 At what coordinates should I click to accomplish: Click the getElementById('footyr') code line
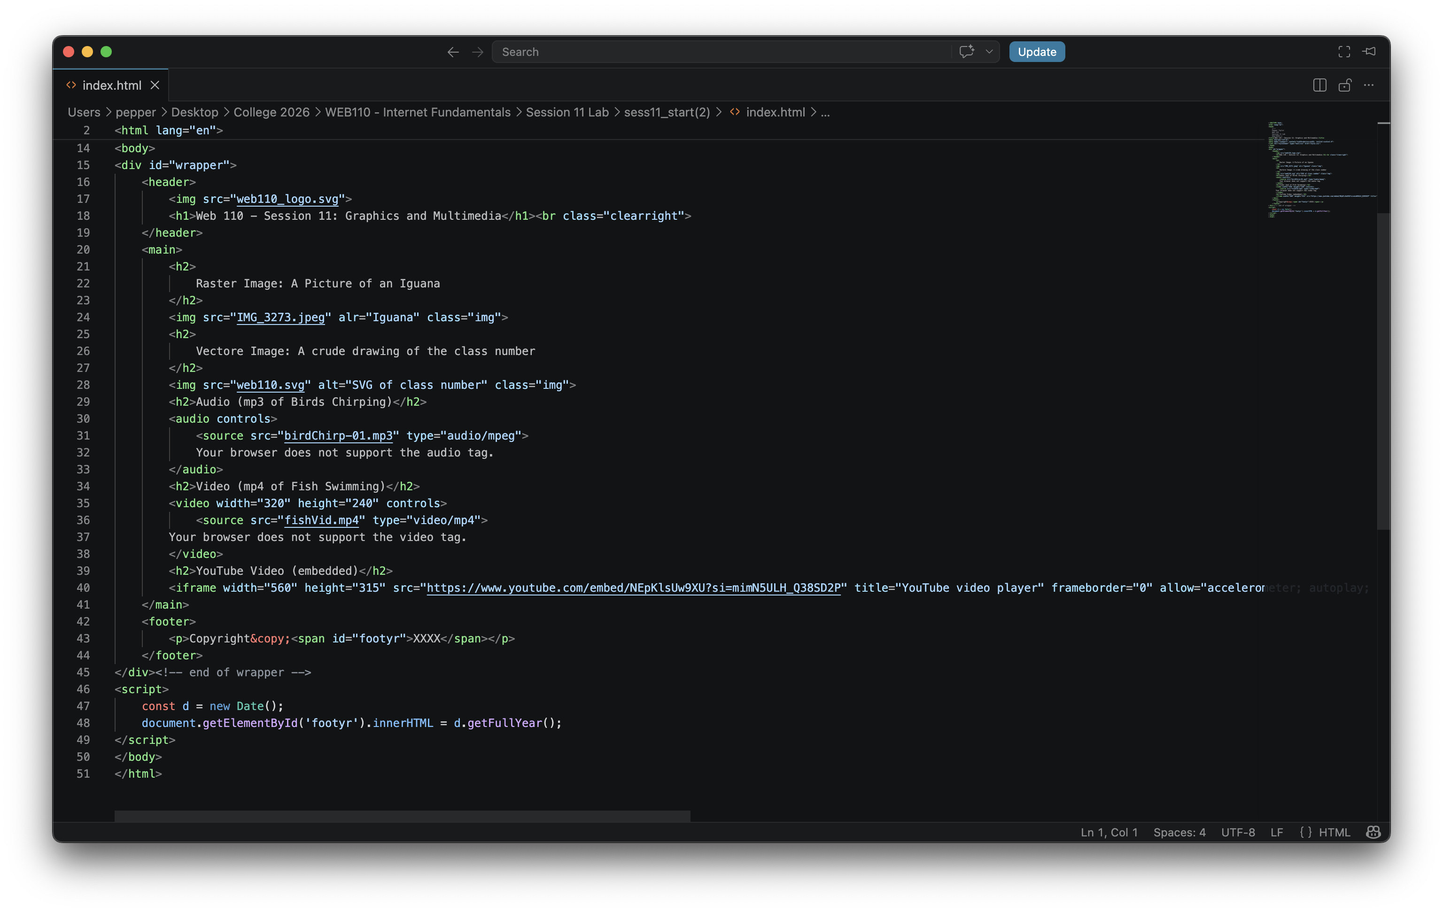pyautogui.click(x=351, y=724)
